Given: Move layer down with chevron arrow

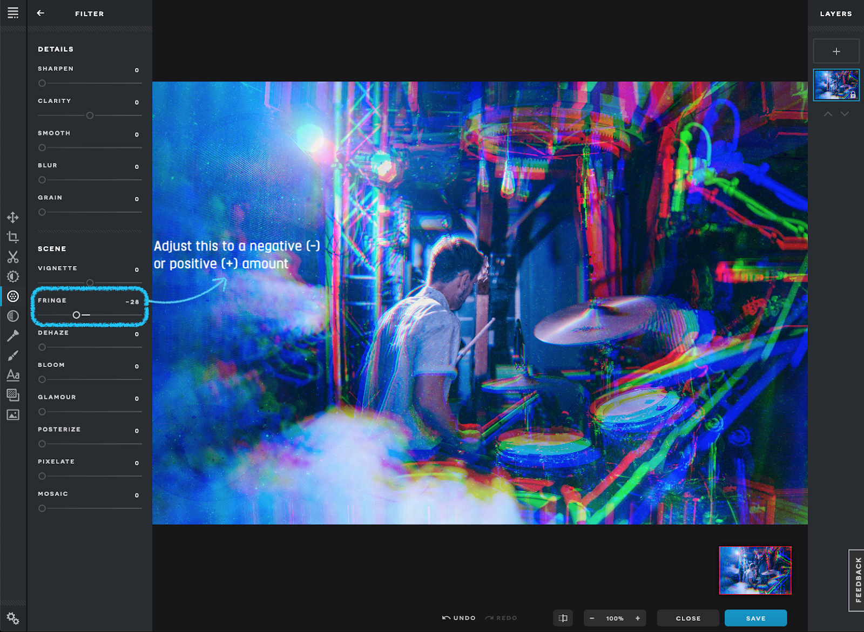Looking at the screenshot, I should pos(845,114).
